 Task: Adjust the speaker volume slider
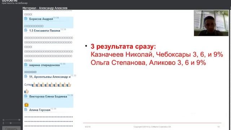click(x=13, y=120)
